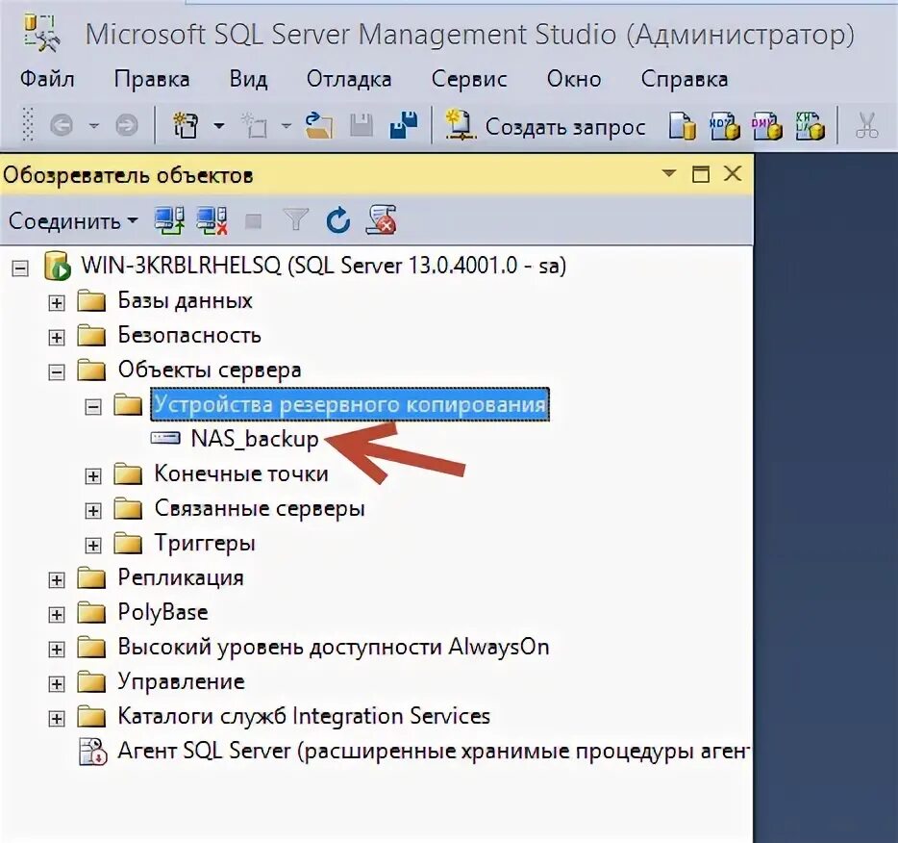Select the Репликация folder

tap(181, 577)
